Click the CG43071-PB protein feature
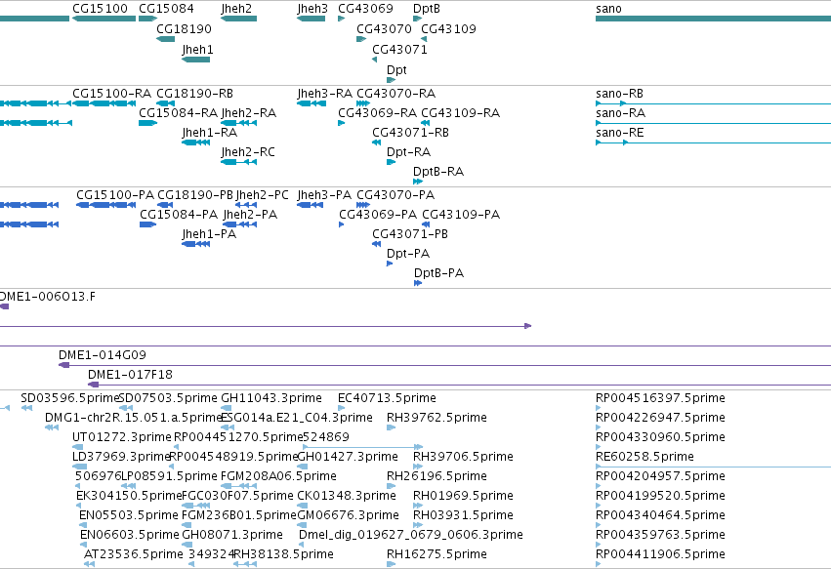The width and height of the screenshot is (831, 569). coord(376,244)
